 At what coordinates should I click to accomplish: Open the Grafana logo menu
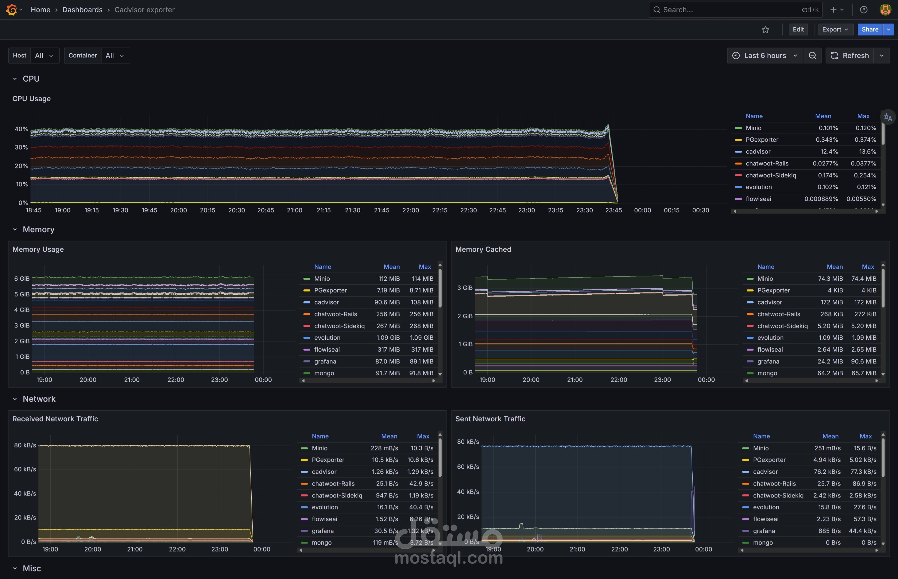click(12, 10)
